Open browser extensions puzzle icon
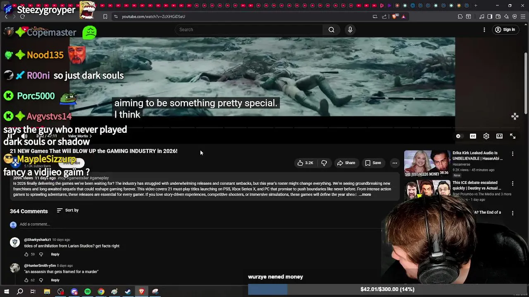Screen dimensions: 529x297 pyautogui.click(x=460, y=16)
